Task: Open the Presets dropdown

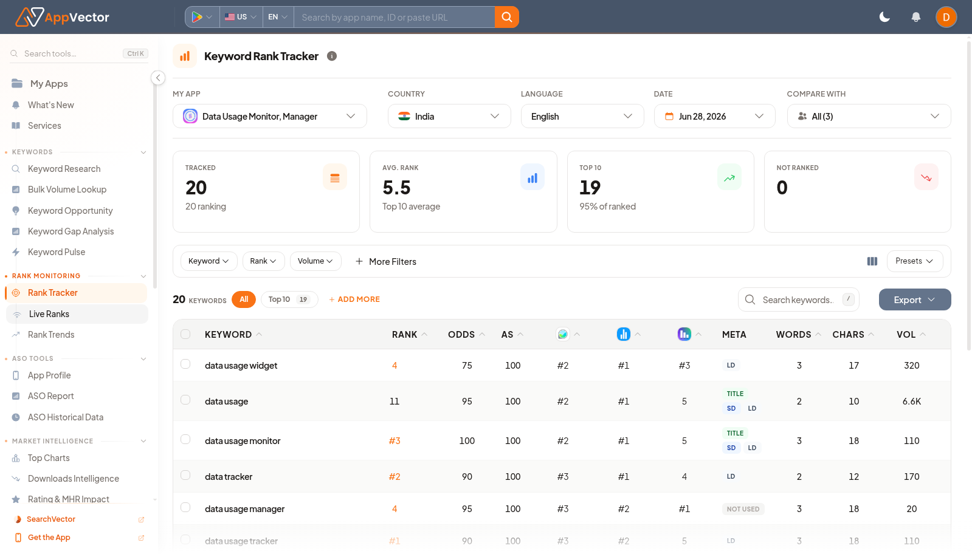Action: click(915, 261)
